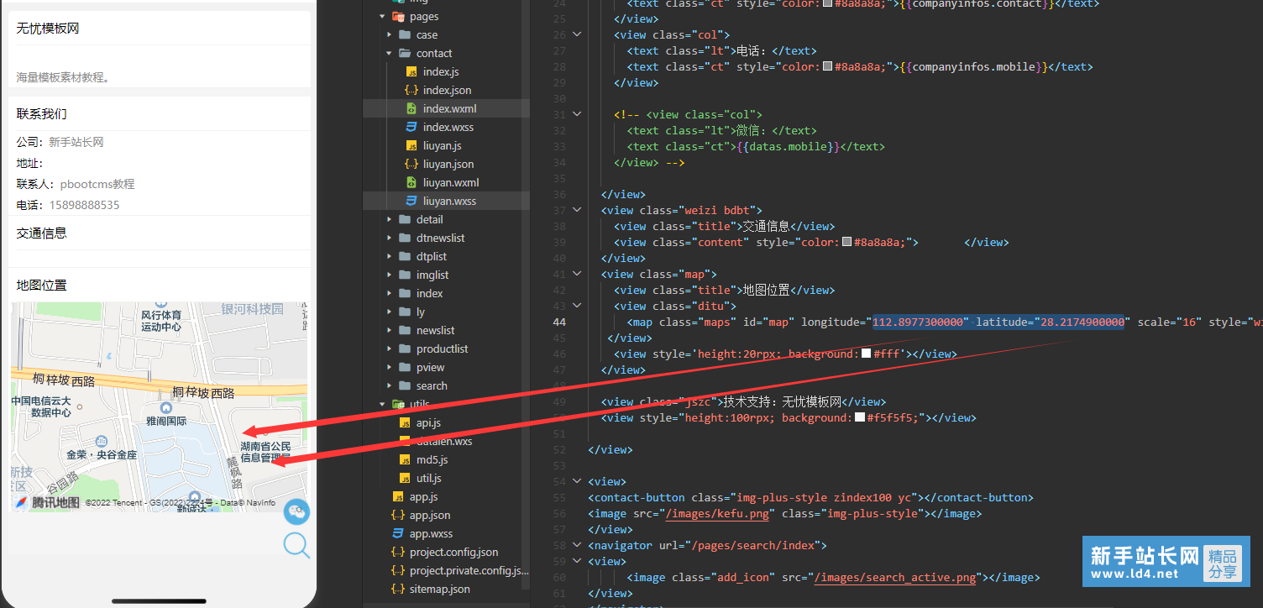The height and width of the screenshot is (608, 1263).
Task: Click the index.js JS file icon
Action: [411, 71]
